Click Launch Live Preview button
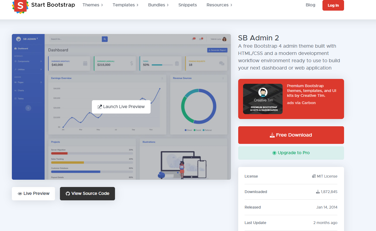The height and width of the screenshot is (231, 376). pos(121,107)
